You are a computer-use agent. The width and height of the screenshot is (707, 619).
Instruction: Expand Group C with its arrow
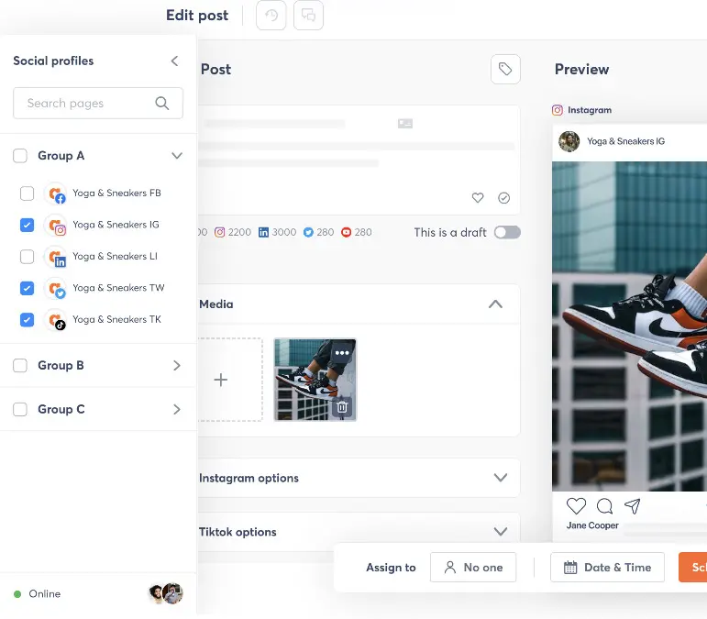click(177, 409)
